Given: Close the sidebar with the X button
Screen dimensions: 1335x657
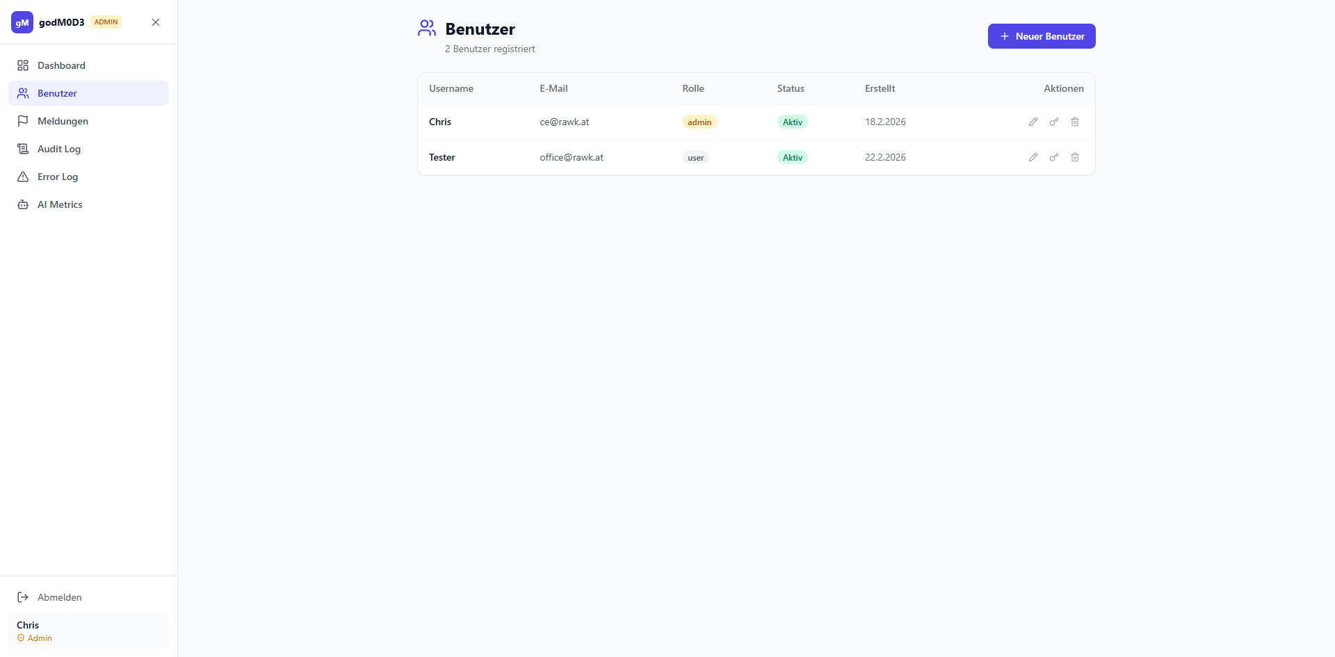Looking at the screenshot, I should coord(156,22).
